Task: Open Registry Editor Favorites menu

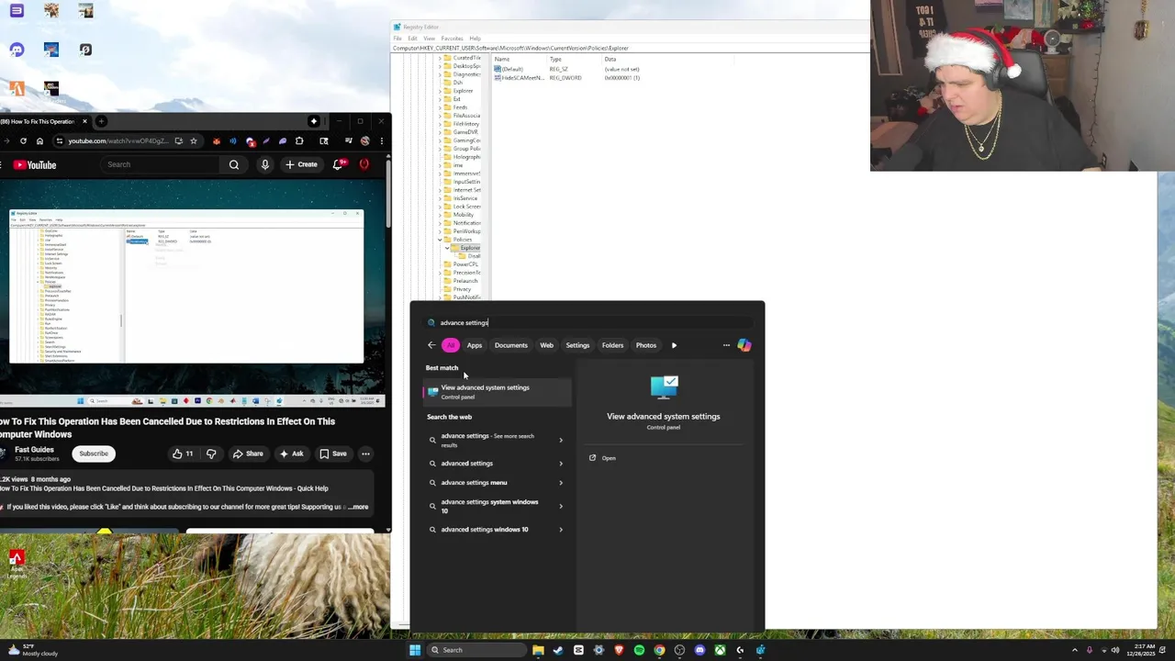Action: [x=452, y=39]
